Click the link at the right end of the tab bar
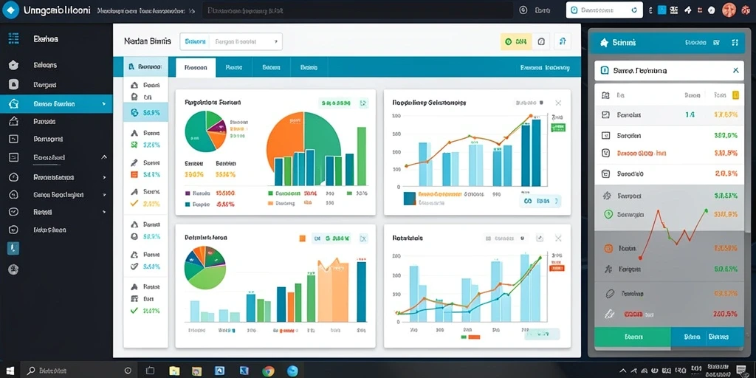 (x=545, y=68)
